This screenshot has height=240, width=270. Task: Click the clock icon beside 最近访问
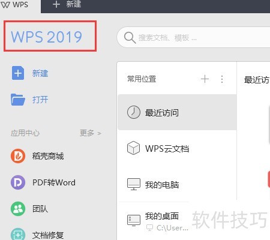[x=134, y=112]
